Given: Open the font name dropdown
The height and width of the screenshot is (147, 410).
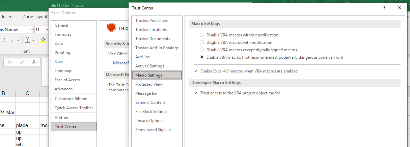Looking at the screenshot, I should tap(32, 30).
